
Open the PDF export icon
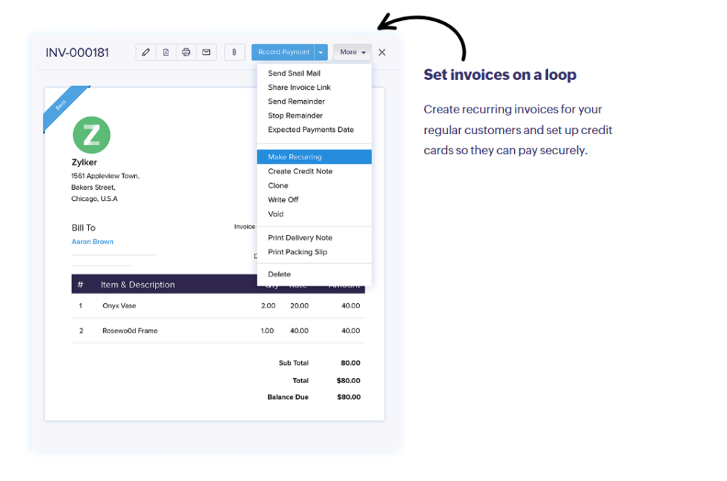pyautogui.click(x=166, y=52)
